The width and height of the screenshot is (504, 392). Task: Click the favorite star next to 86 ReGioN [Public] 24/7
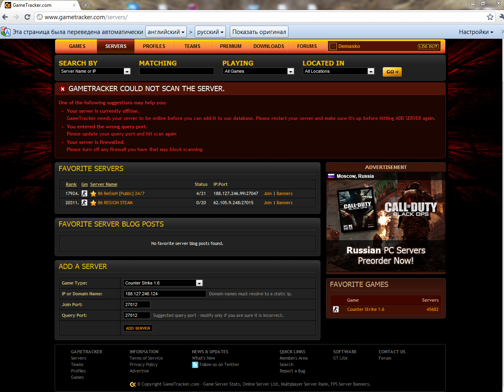(x=93, y=193)
